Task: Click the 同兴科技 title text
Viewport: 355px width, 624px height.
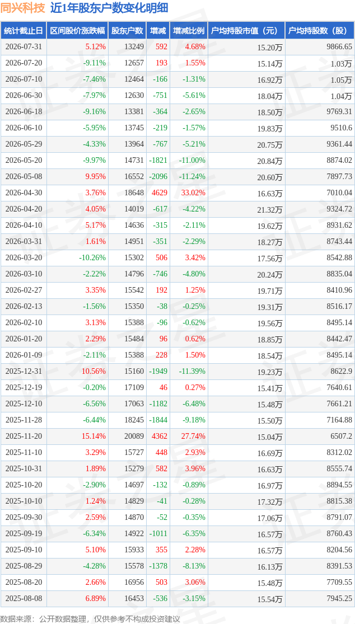Action: click(x=23, y=8)
